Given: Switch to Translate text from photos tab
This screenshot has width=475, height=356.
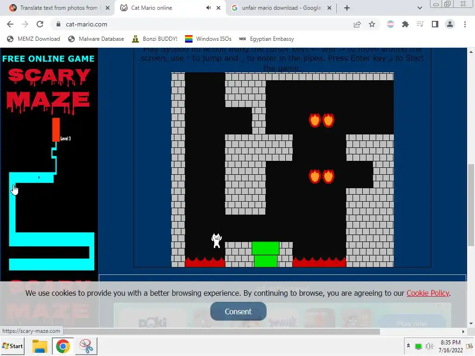Looking at the screenshot, I should (x=59, y=8).
